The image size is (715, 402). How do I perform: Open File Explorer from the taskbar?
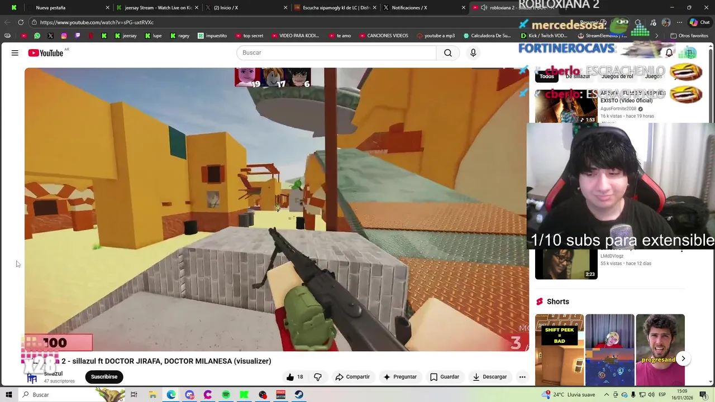pyautogui.click(x=152, y=395)
